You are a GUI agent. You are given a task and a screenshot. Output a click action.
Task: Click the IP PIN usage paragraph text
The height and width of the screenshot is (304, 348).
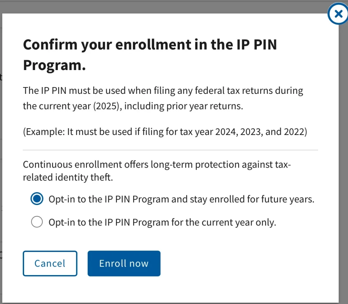coord(163,98)
